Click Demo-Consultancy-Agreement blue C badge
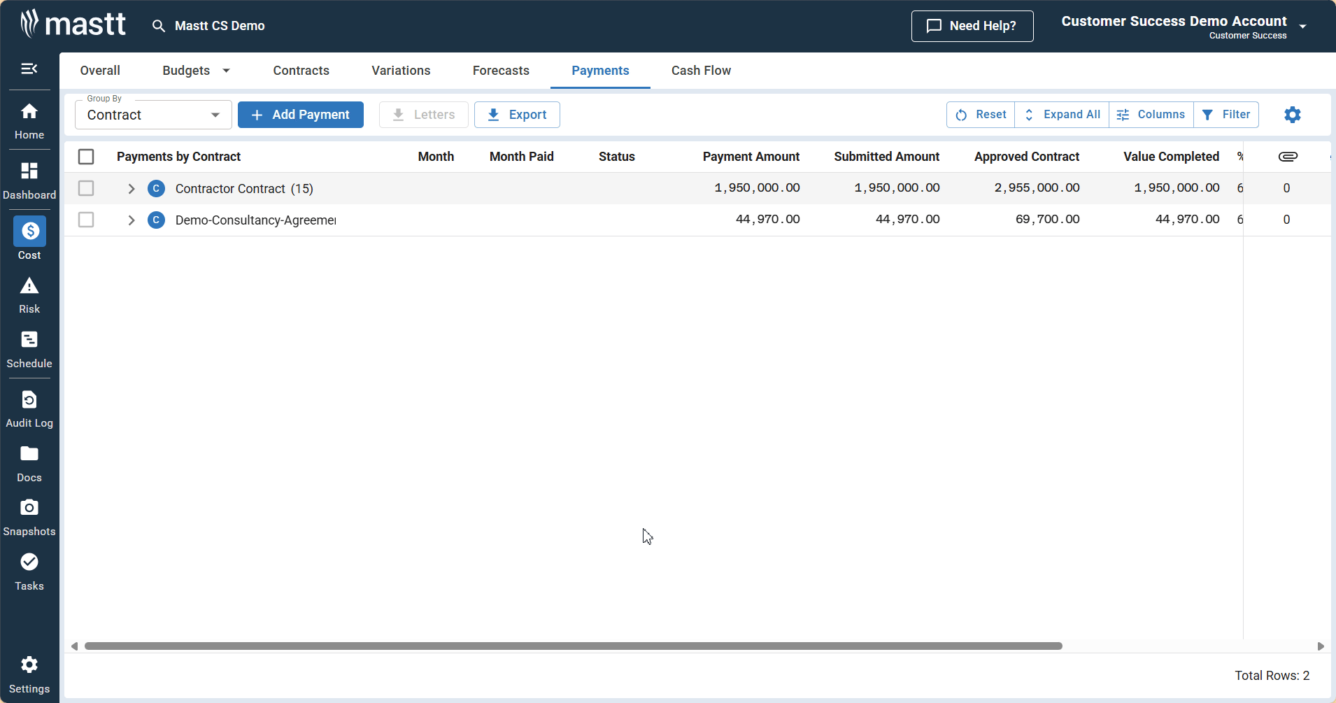 [157, 220]
